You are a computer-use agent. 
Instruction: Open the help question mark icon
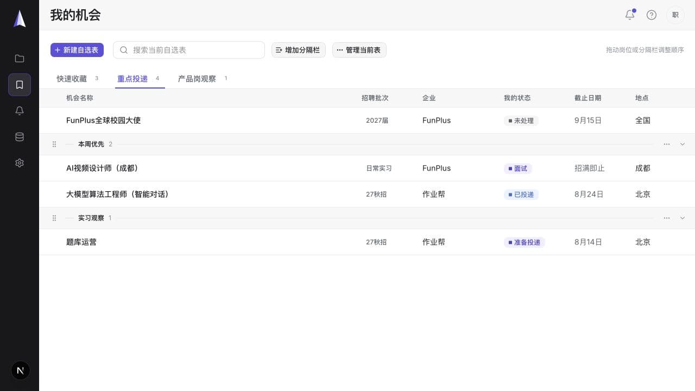652,15
